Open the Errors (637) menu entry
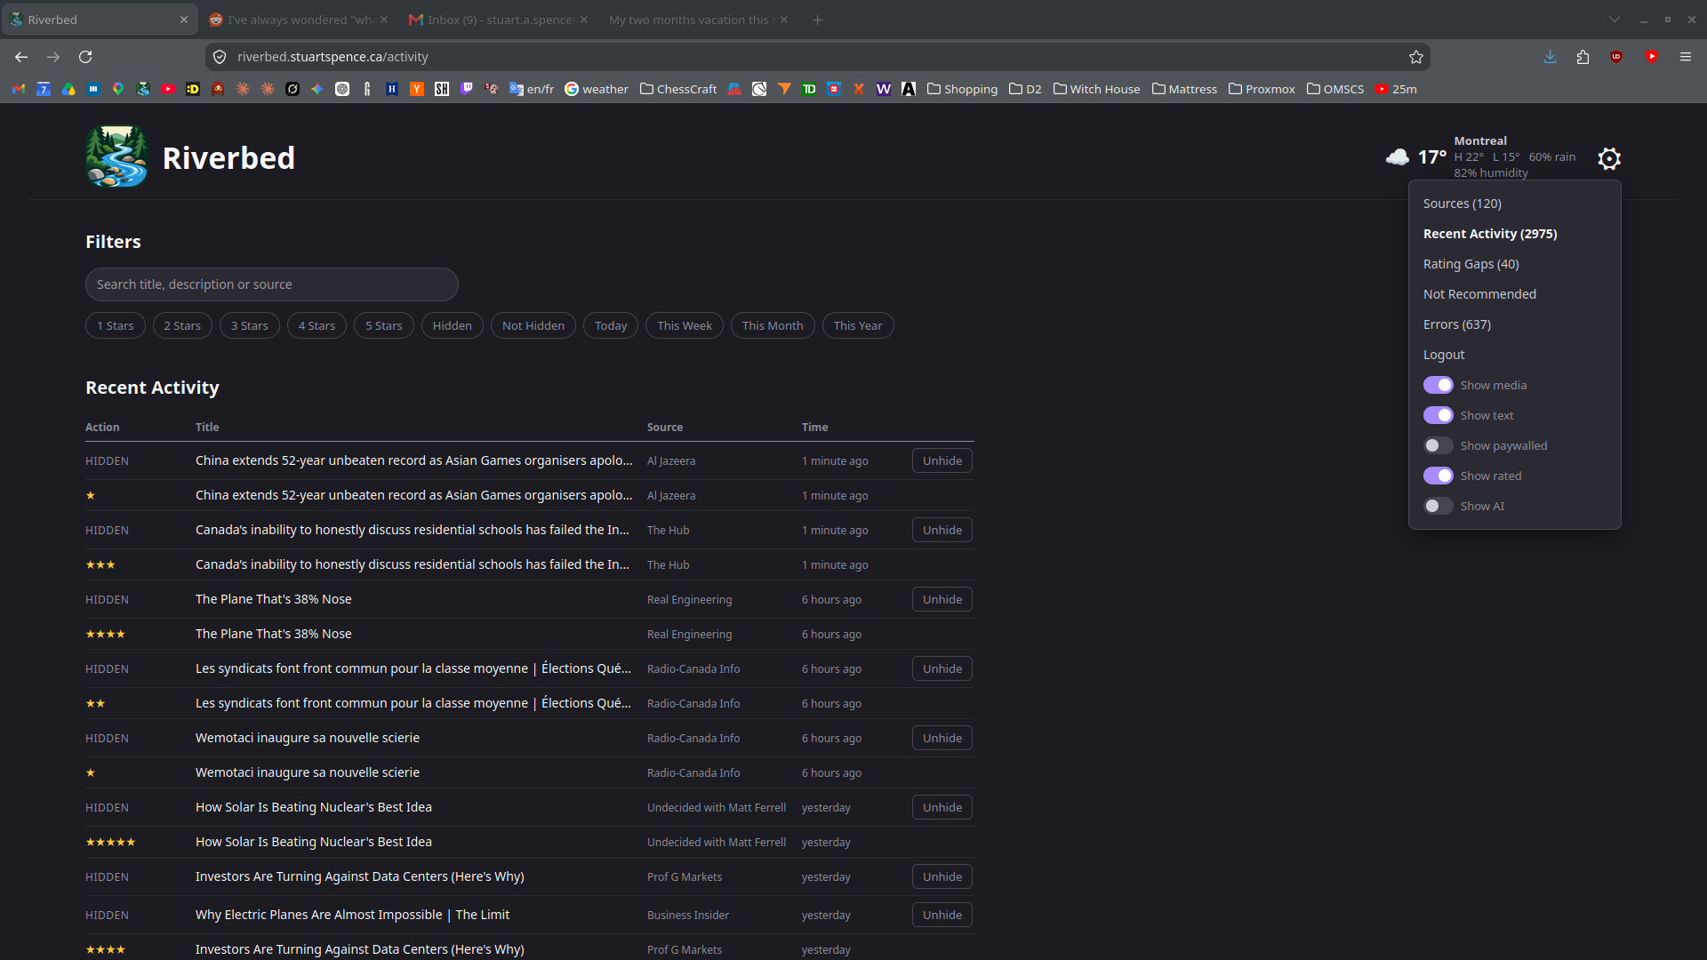 click(x=1456, y=324)
